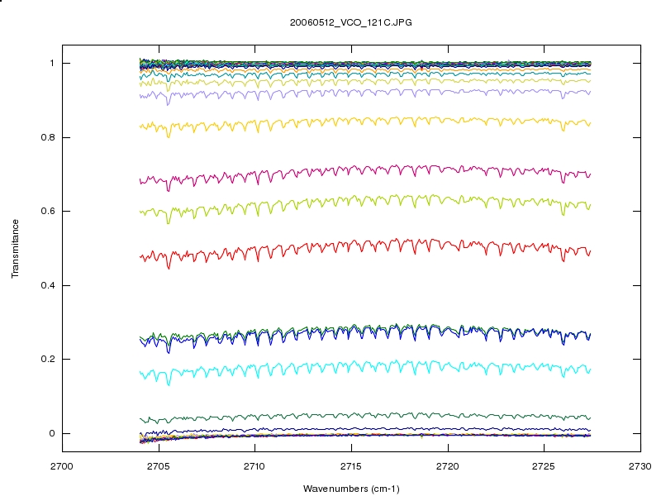Click the x-axis tick label 2730

640,466
